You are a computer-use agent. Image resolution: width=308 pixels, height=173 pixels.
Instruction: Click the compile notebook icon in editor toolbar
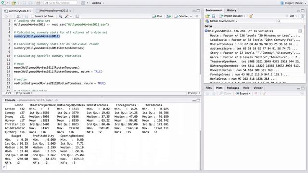click(x=77, y=16)
